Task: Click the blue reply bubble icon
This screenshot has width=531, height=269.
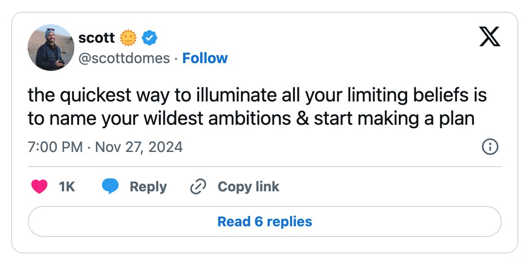Action: pyautogui.click(x=110, y=186)
